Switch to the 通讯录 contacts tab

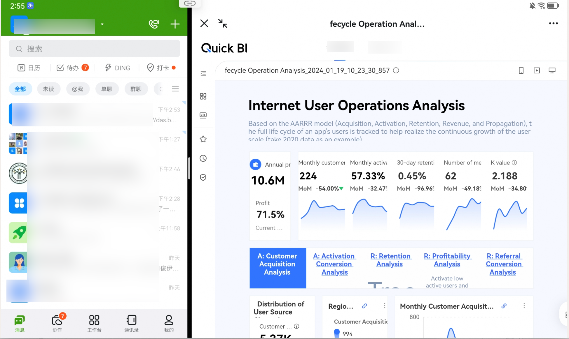tap(131, 324)
